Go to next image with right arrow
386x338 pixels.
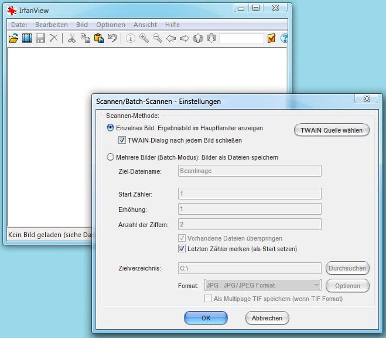(x=185, y=39)
